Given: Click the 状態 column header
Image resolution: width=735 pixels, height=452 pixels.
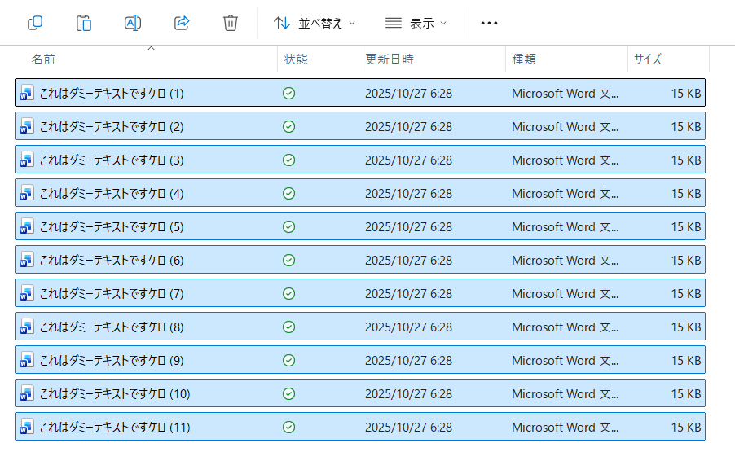Looking at the screenshot, I should [x=296, y=59].
